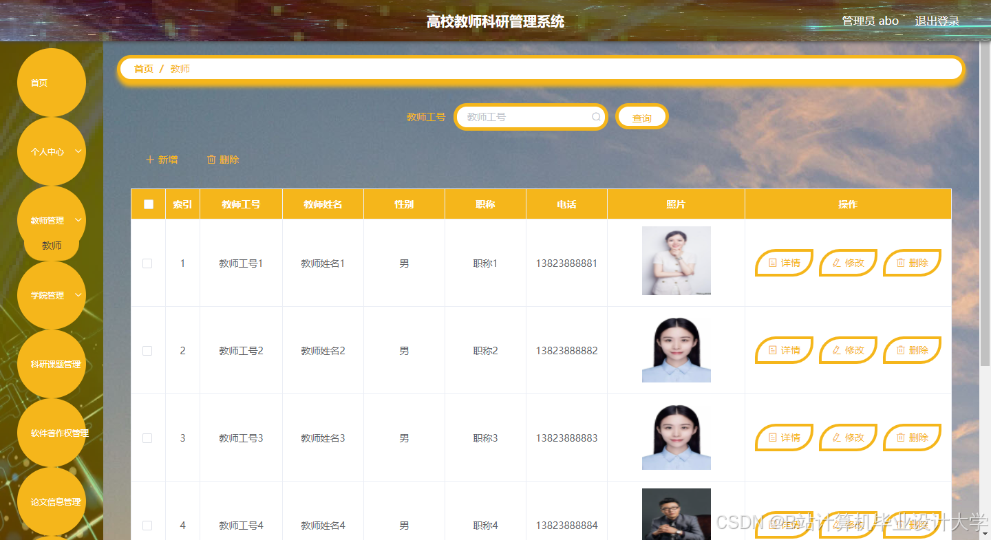Viewport: 991px width, 540px height.
Task: Check the checkbox for row 教师工号4
Action: click(147, 526)
